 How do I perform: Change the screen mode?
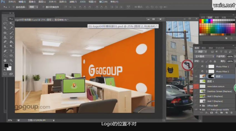coord(11,74)
